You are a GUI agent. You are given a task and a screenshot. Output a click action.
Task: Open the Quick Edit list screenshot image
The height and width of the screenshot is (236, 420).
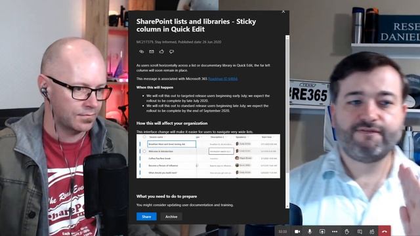pyautogui.click(x=208, y=156)
